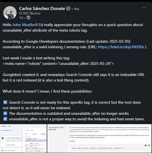Click the 'El SEO Técnico' headline text
This screenshot has height=153, width=152.
[x=30, y=13]
